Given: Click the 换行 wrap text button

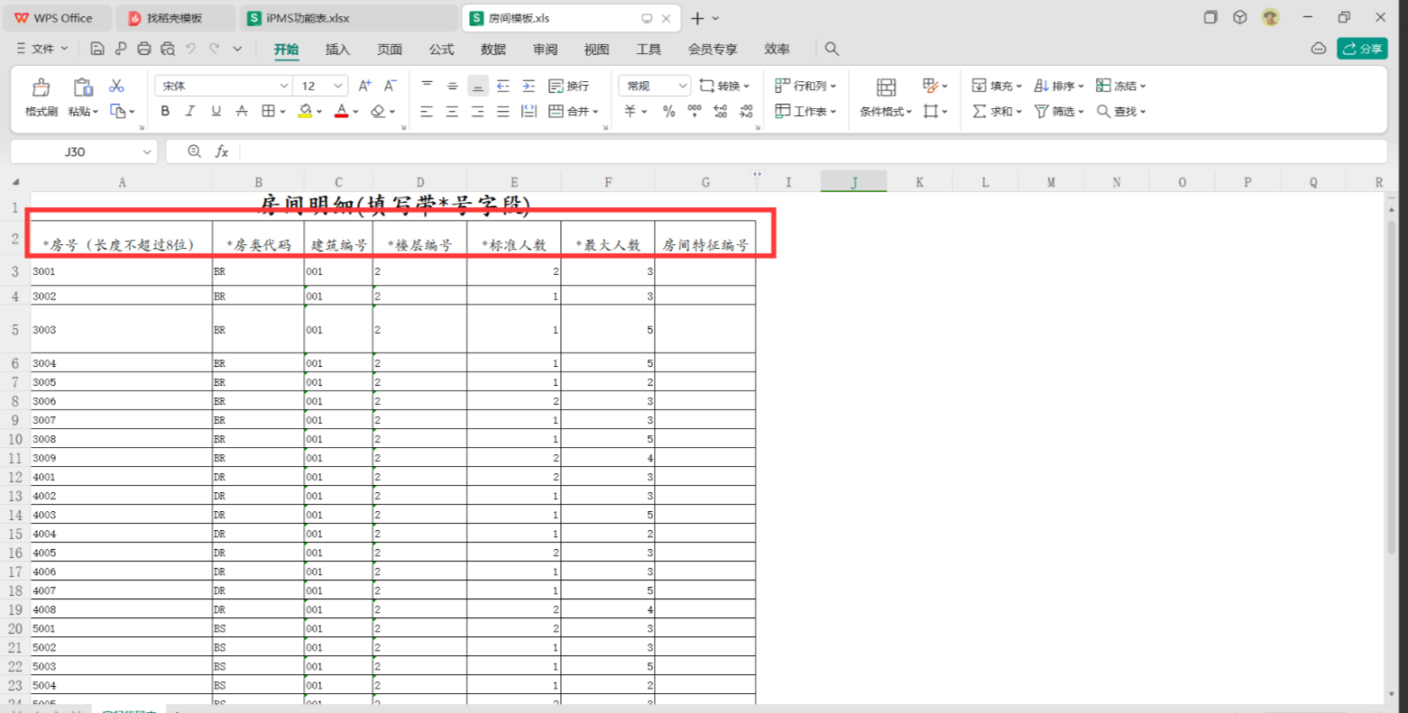Looking at the screenshot, I should click(569, 86).
